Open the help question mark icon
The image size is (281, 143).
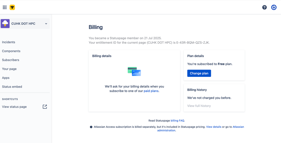pos(264,7)
